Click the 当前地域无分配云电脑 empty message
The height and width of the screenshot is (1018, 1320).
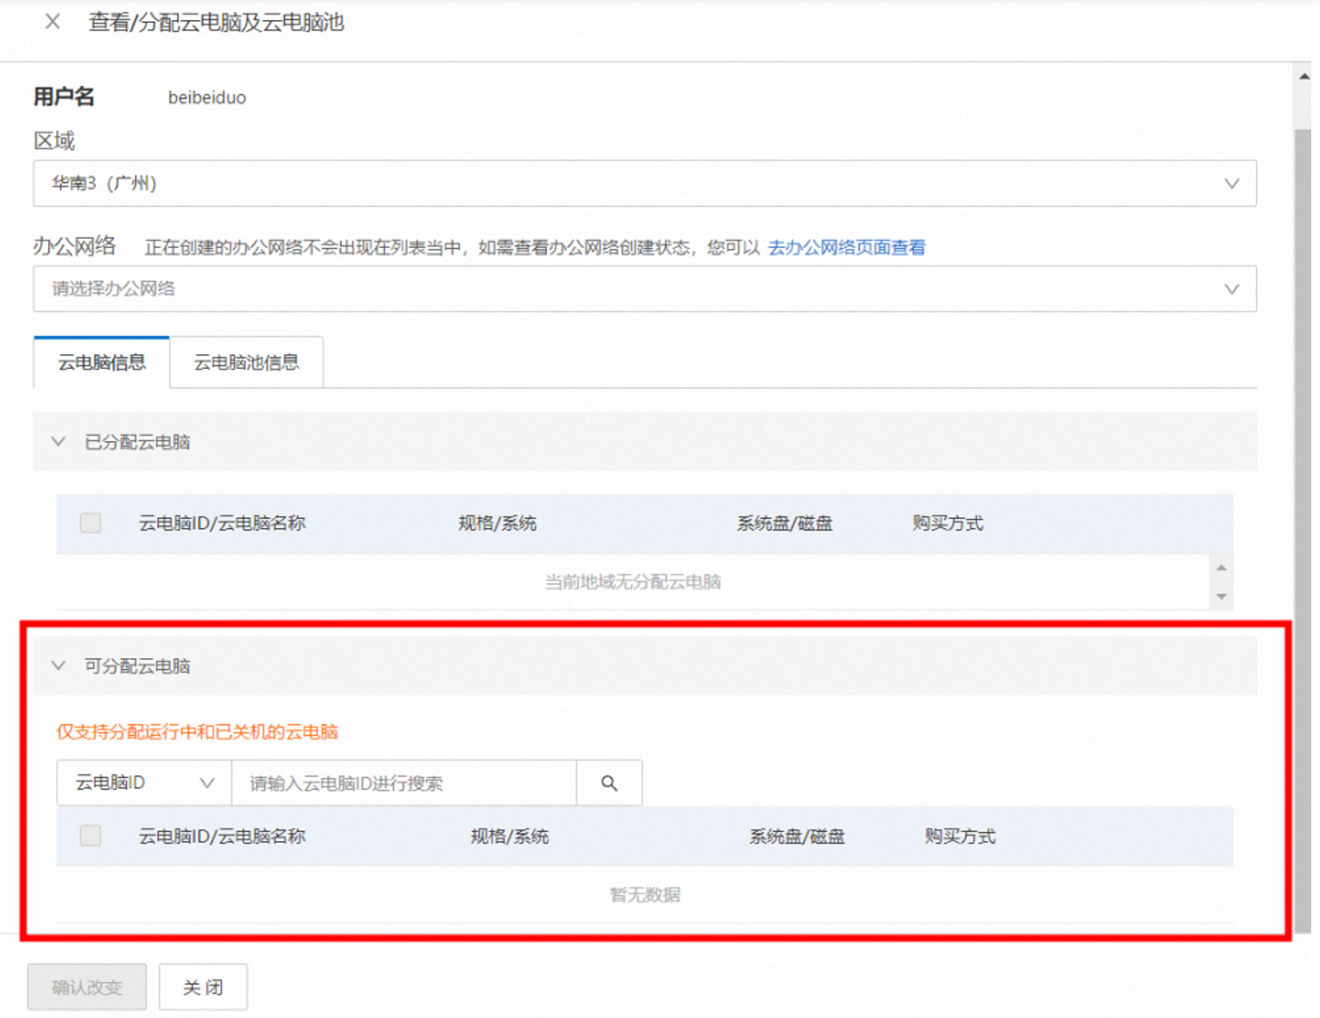click(x=633, y=582)
